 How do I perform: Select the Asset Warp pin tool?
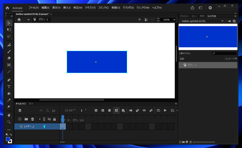click(9, 107)
